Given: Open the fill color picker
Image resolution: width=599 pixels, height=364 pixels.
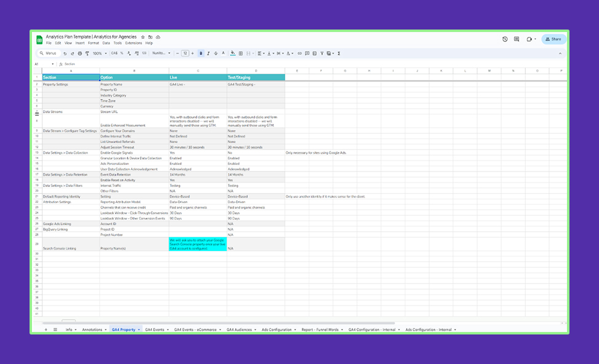Looking at the screenshot, I should 232,53.
